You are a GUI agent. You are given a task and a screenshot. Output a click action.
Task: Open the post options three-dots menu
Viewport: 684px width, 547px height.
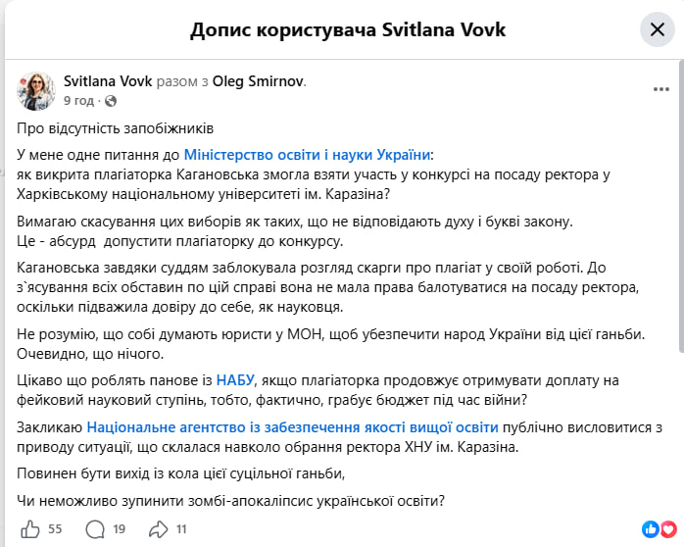(660, 89)
